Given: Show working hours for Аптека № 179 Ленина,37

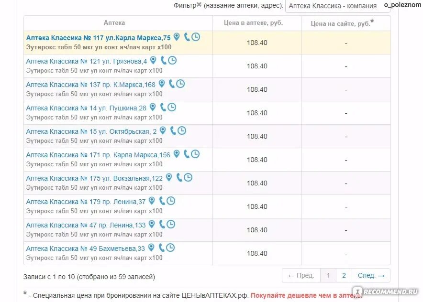Looking at the screenshot, I should click(171, 201).
